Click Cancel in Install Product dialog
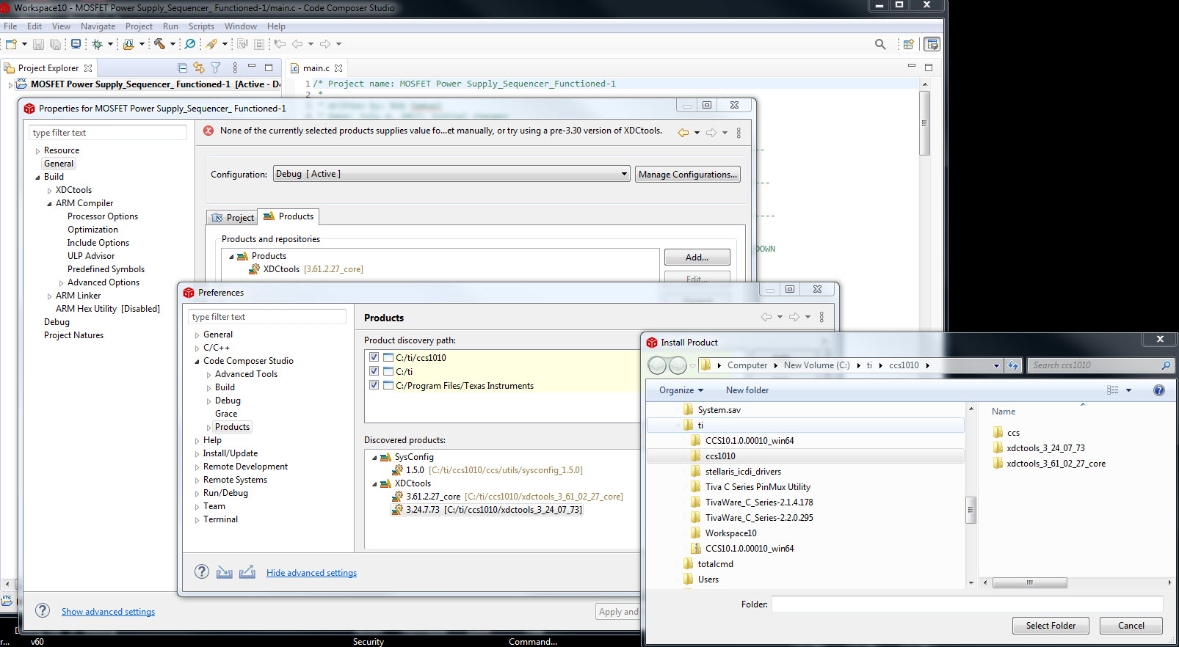The width and height of the screenshot is (1179, 647). click(1131, 625)
